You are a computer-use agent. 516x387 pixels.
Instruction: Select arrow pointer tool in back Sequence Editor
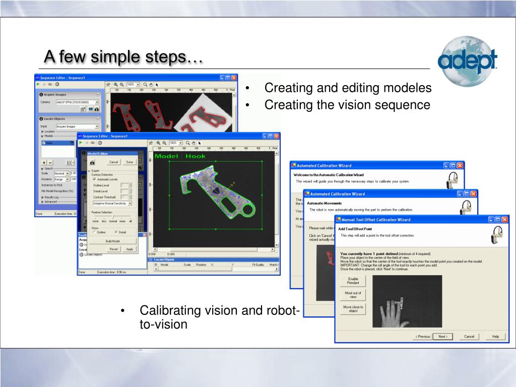tap(157, 85)
